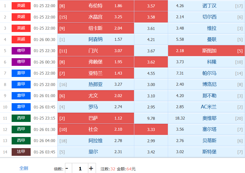Screen dimensions: 245x173
Task: Choose AC米兰 away win odds 2.85
Action: pos(206,107)
